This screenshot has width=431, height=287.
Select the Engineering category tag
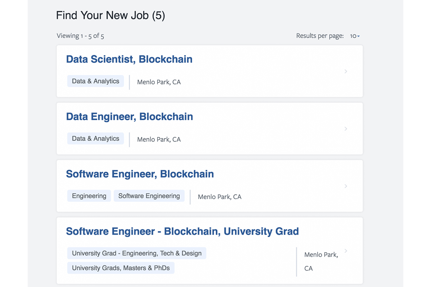coord(89,196)
